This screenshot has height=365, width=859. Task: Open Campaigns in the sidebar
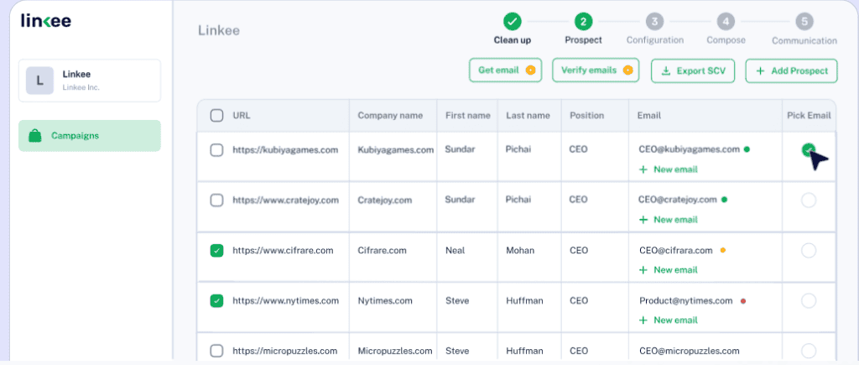point(90,135)
